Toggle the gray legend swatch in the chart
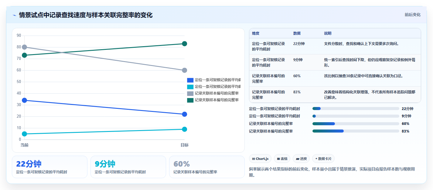 pyautogui.click(x=190, y=94)
